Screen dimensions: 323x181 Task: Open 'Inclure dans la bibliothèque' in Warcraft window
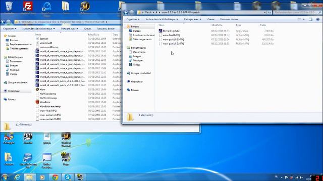[39, 29]
